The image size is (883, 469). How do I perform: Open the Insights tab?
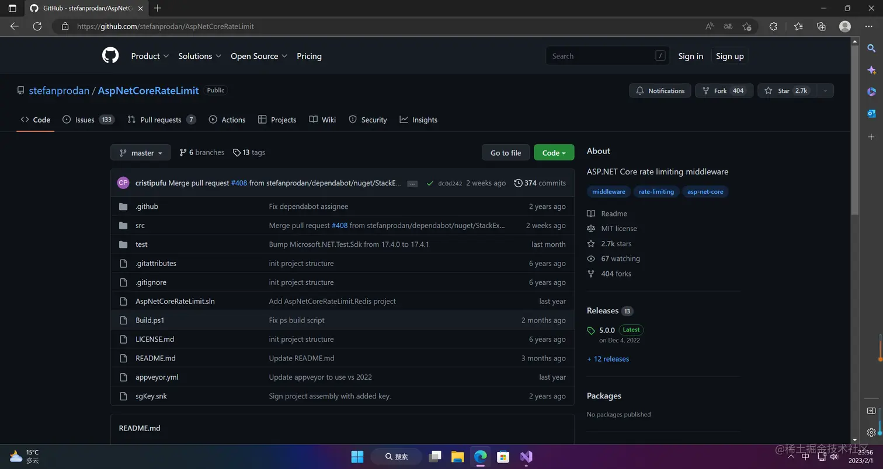[x=419, y=120]
